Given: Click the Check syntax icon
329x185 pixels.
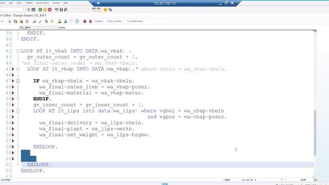Looking at the screenshot, I should tap(34, 22).
